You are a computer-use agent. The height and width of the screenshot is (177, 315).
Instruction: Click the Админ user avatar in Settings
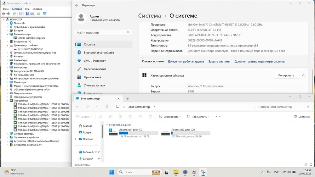tap(81, 18)
